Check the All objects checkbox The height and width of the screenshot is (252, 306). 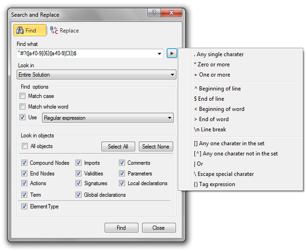(x=25, y=147)
